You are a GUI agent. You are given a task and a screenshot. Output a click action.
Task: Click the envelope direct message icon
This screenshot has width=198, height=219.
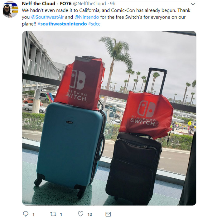[108, 214]
